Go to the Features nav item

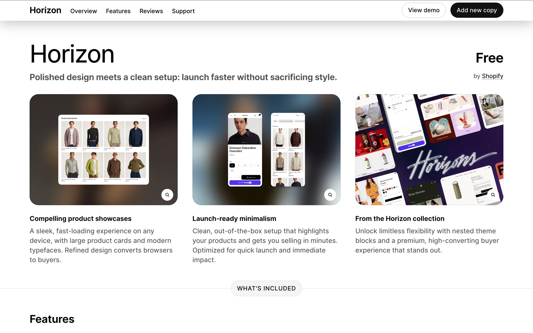[x=118, y=11]
